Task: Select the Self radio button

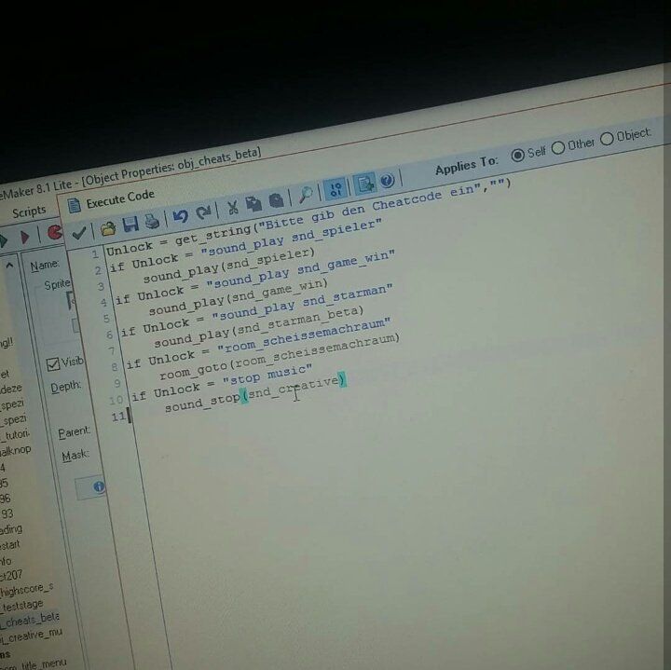Action: pyautogui.click(x=517, y=155)
